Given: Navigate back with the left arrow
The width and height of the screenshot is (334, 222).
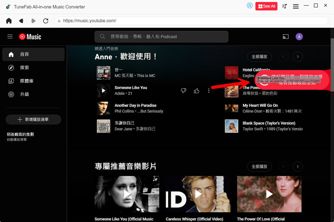Looking at the screenshot, I should 21,21.
